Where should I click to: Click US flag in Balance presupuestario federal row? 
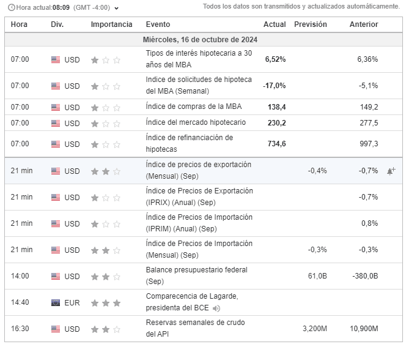(x=56, y=276)
